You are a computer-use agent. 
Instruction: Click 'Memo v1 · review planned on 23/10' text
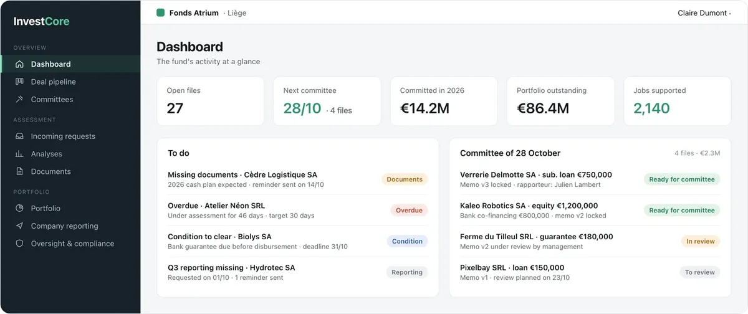point(515,278)
